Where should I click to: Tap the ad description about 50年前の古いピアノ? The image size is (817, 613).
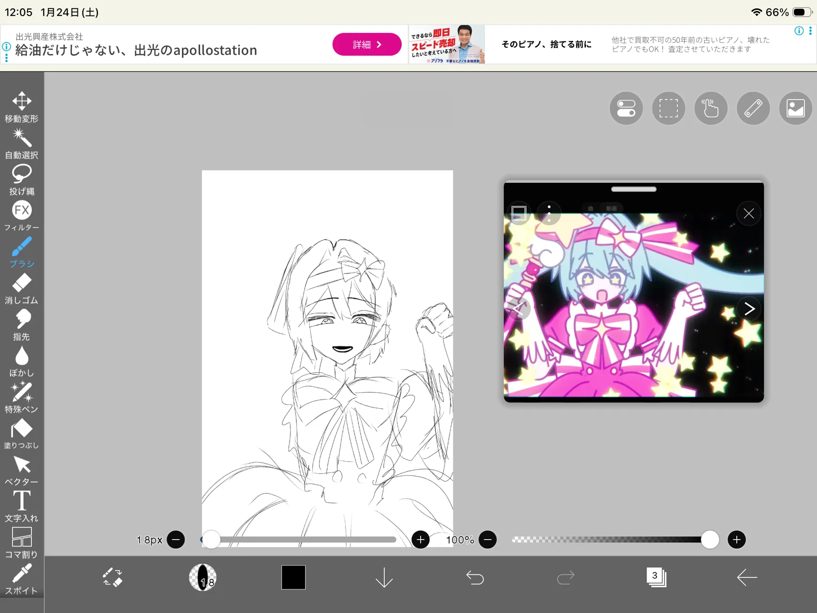coord(691,44)
